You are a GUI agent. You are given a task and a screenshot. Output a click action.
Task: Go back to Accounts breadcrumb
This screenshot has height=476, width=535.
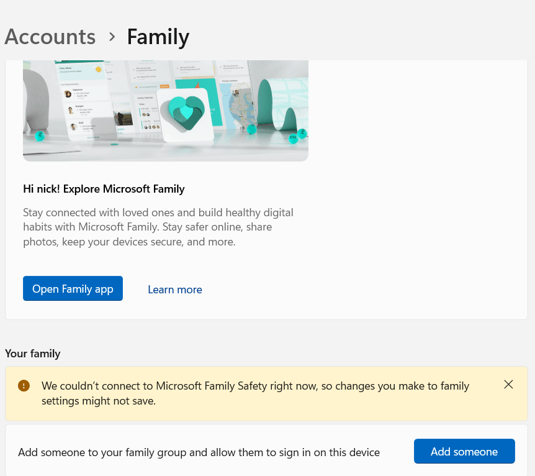50,37
